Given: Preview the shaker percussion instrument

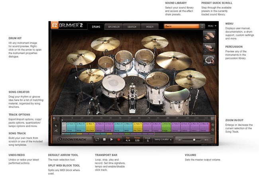Looking at the screenshot, I should tap(209, 48).
